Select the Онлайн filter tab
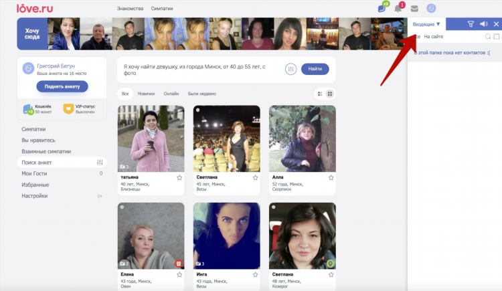Screen dimensions: 502x291 171,94
